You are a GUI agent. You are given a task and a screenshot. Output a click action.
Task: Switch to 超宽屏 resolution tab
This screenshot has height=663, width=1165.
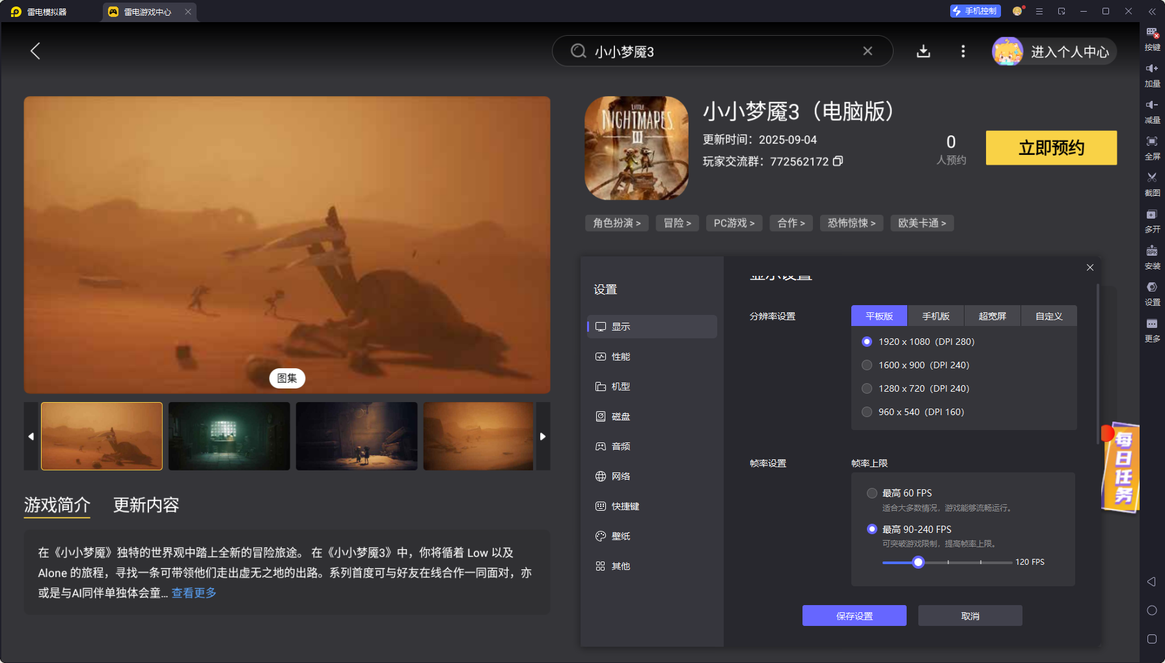pos(993,316)
